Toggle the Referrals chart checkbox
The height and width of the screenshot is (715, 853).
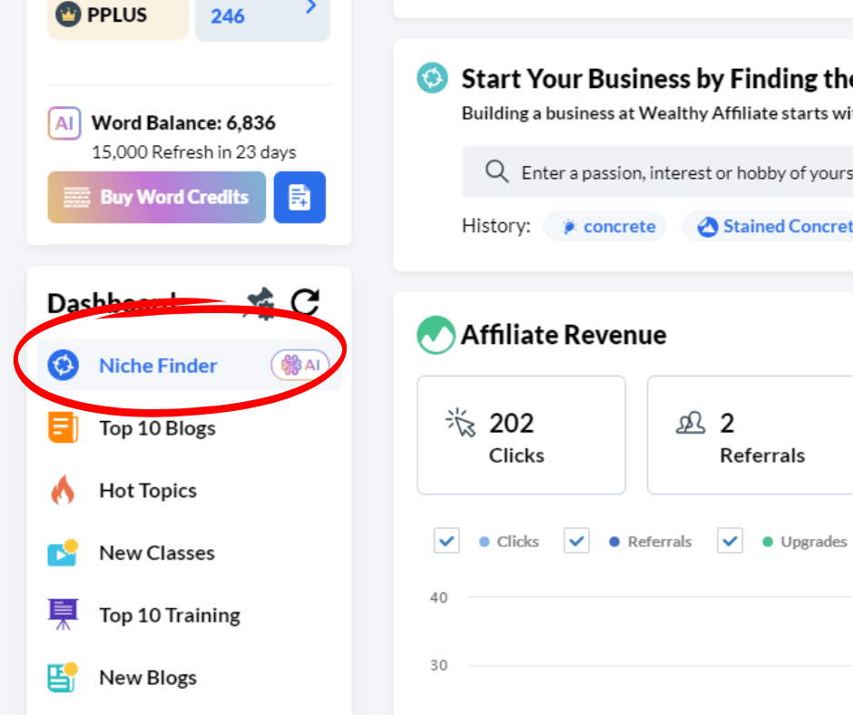(576, 541)
